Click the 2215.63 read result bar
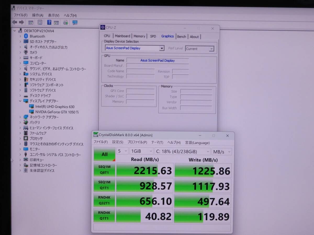 145,170
